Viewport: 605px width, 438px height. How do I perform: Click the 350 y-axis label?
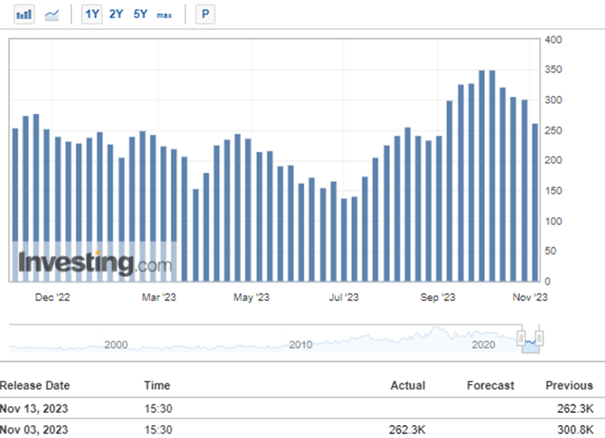(553, 69)
